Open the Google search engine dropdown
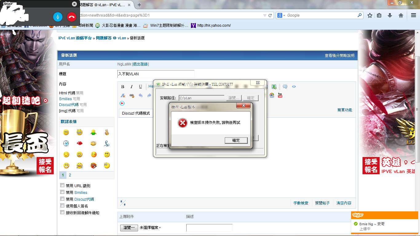Image resolution: width=420 pixels, height=236 pixels. click(282, 15)
